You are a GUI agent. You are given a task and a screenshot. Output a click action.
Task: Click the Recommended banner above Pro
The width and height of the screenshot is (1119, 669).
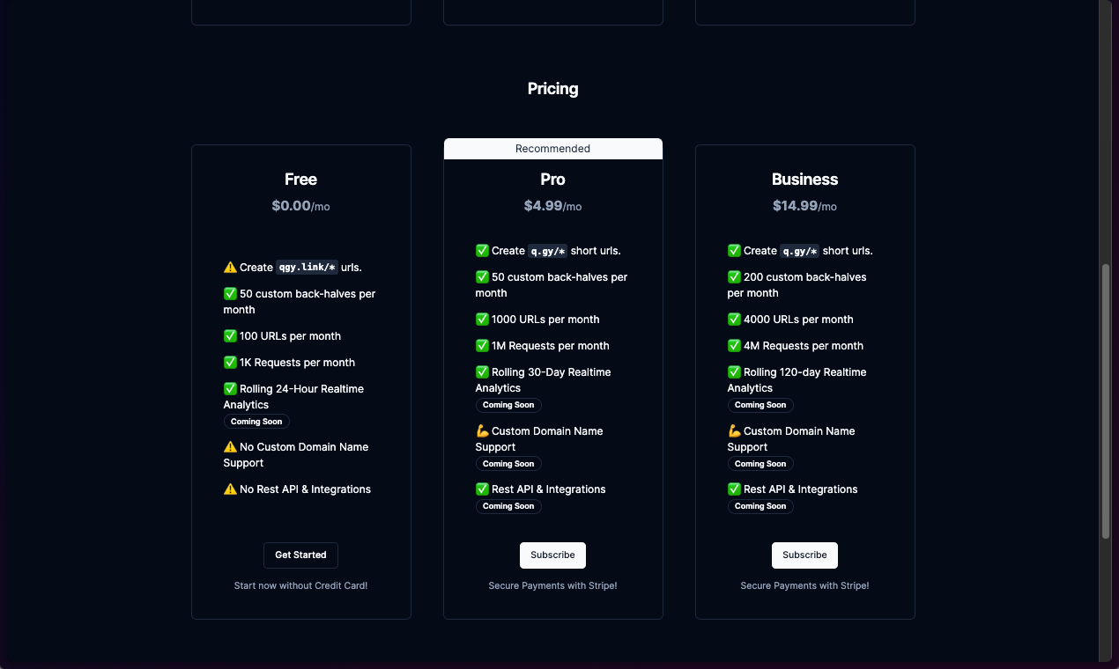[552, 149]
